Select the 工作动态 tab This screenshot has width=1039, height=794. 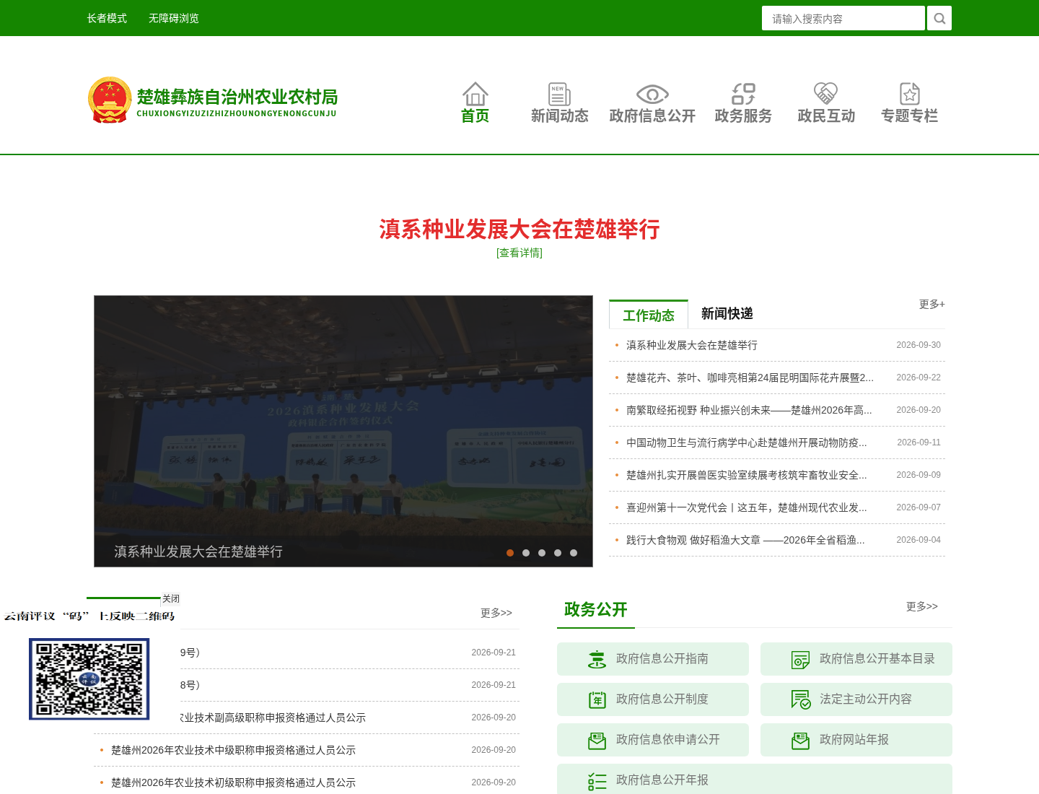(649, 315)
